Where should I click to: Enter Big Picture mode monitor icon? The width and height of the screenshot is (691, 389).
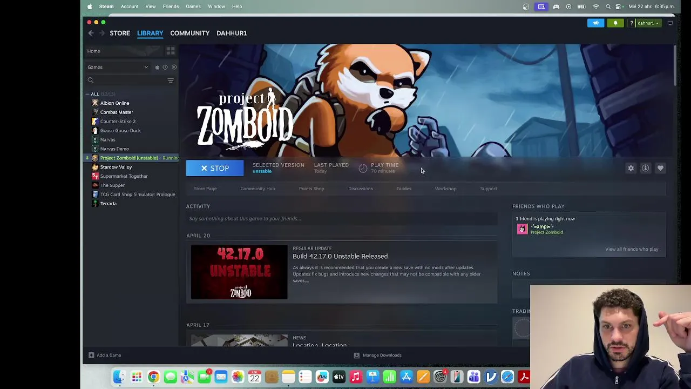click(670, 23)
